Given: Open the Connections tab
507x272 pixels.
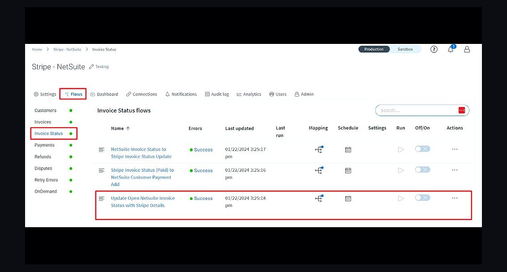Looking at the screenshot, I should tap(142, 94).
